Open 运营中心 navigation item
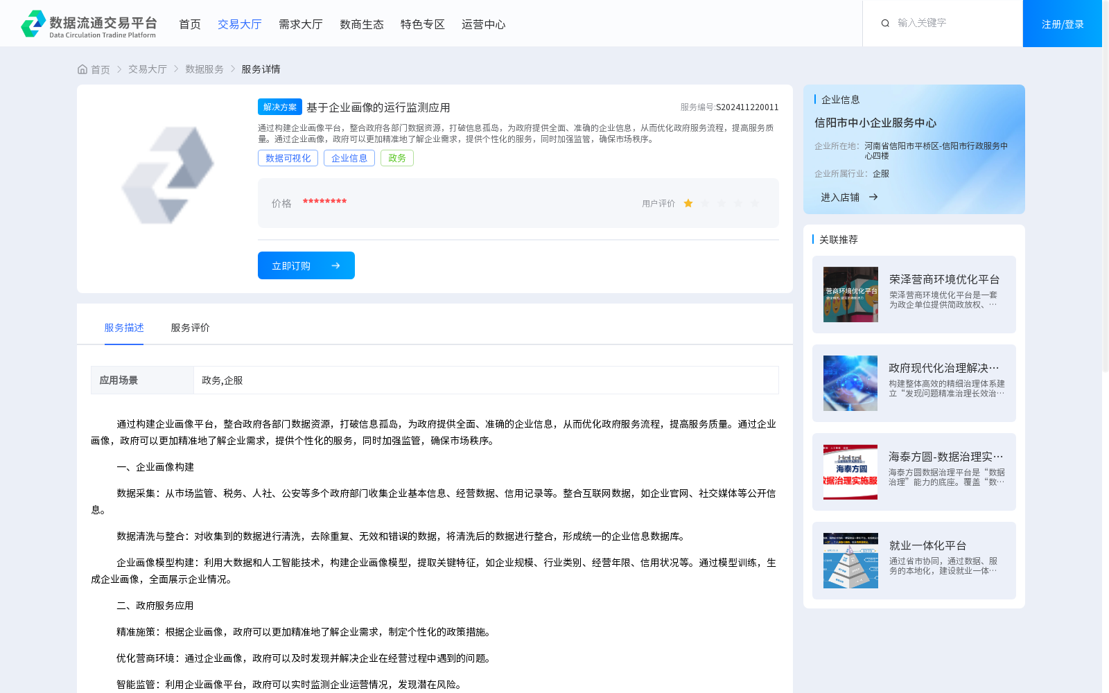 [484, 24]
